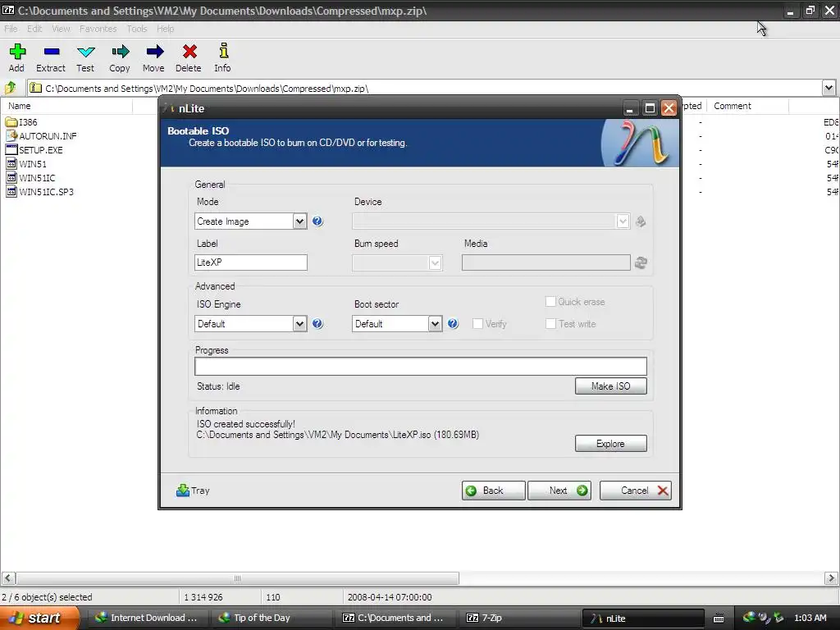Open the File menu in 7-Zip

[11, 29]
